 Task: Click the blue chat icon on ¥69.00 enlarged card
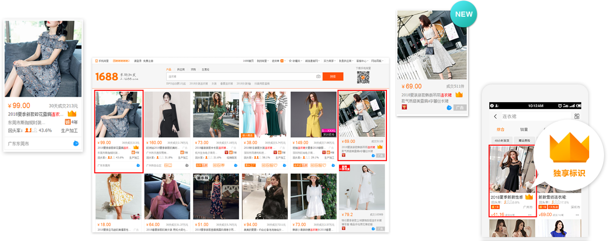[449, 107]
